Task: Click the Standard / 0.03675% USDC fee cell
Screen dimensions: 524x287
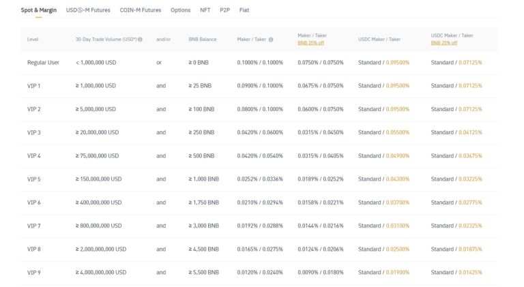Action: coord(456,156)
